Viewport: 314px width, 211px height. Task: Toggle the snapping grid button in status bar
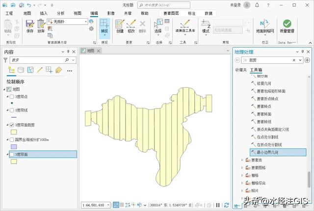click(x=116, y=205)
